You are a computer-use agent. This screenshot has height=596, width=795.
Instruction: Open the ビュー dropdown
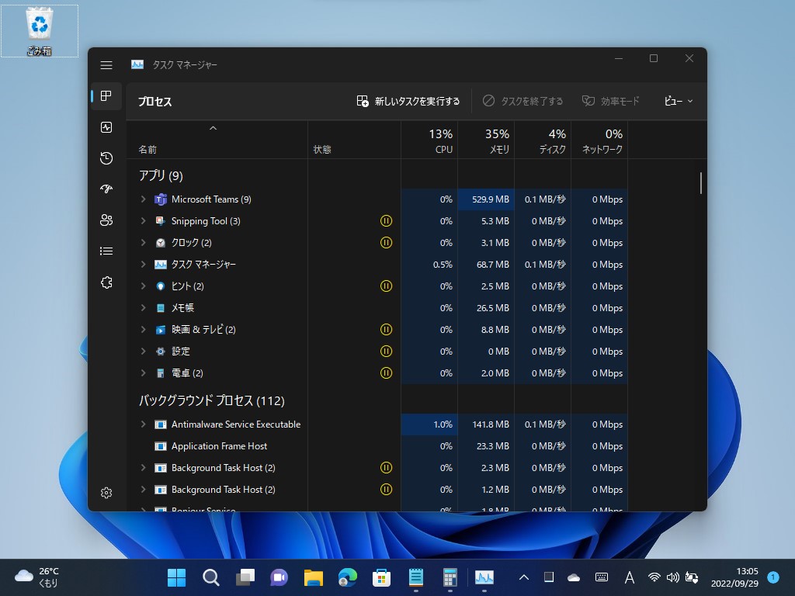[x=676, y=101]
